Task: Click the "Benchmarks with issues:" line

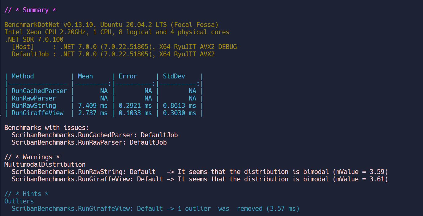Action: pos(46,128)
